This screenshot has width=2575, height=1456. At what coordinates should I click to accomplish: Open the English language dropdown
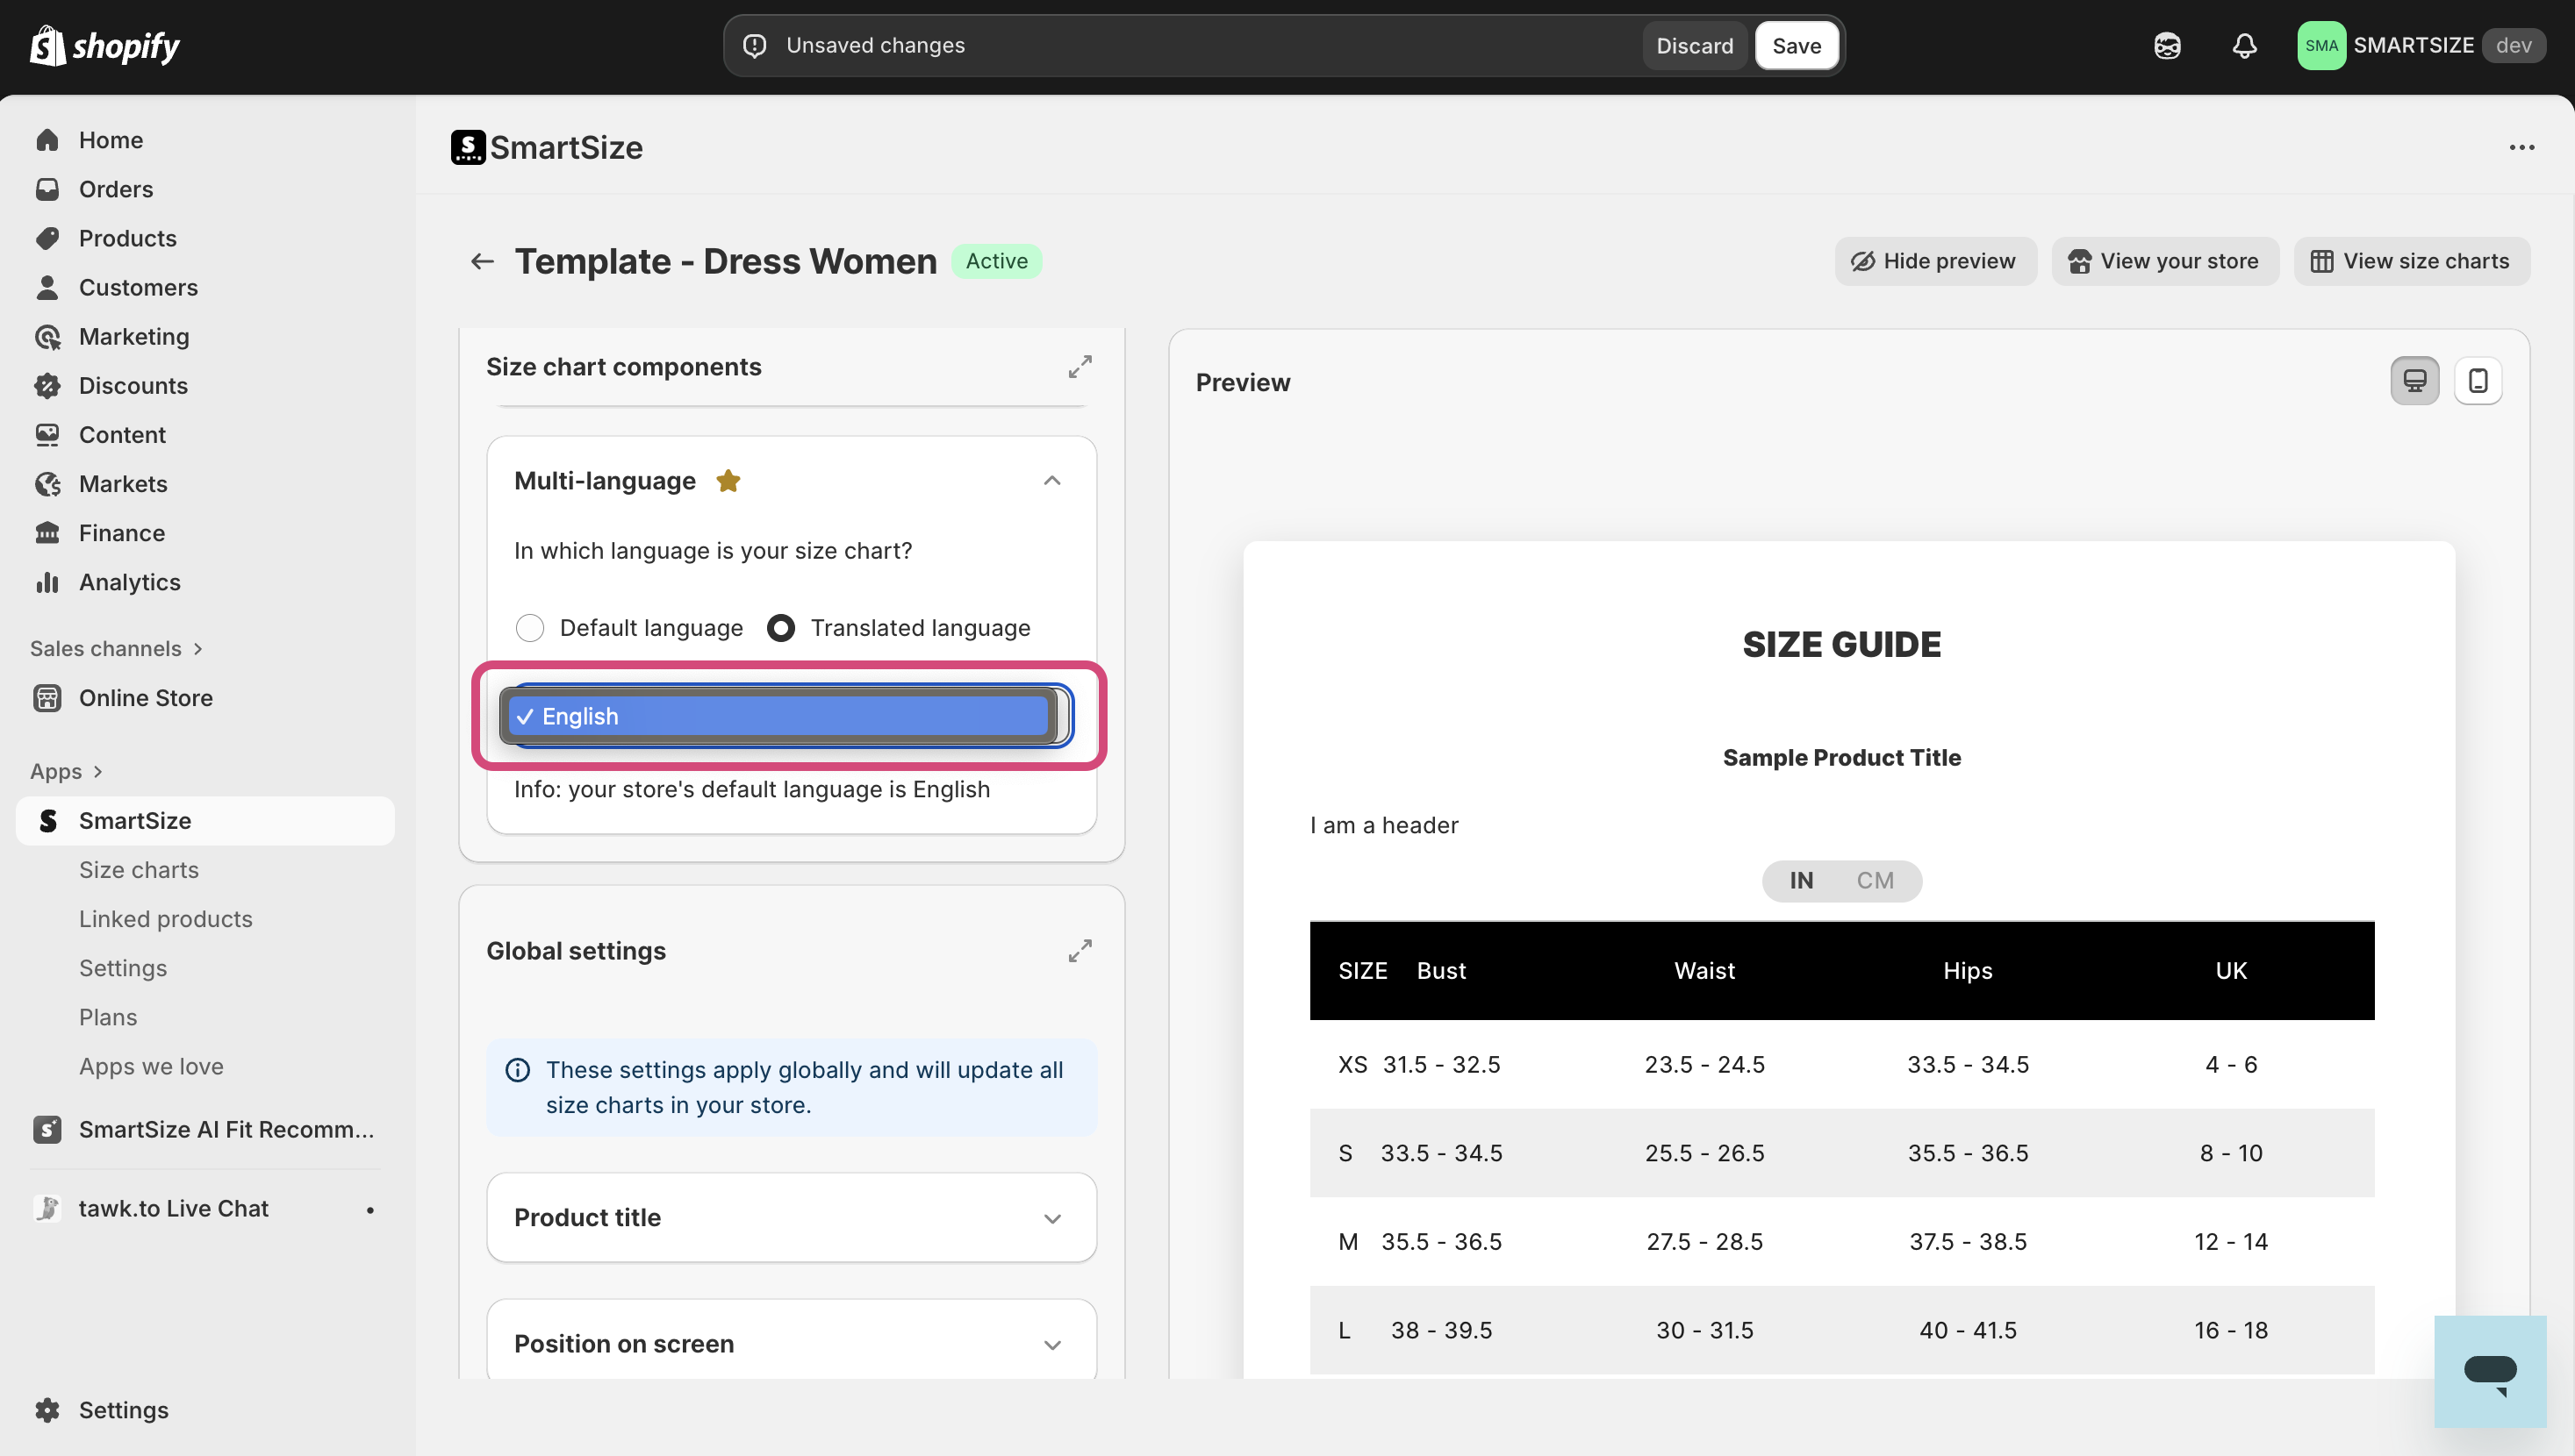pos(786,716)
